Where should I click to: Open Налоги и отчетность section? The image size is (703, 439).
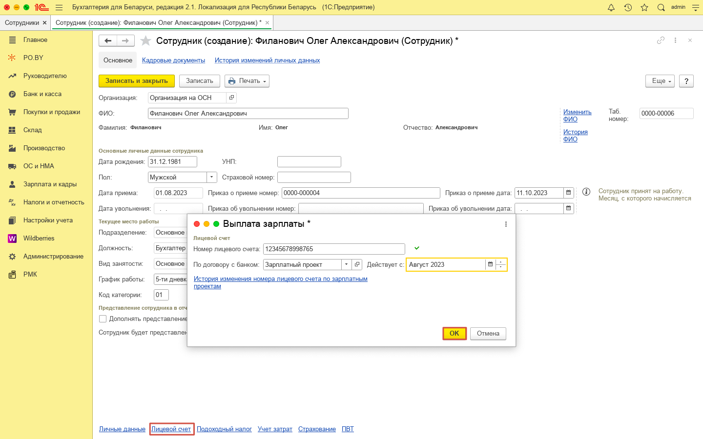(46, 202)
